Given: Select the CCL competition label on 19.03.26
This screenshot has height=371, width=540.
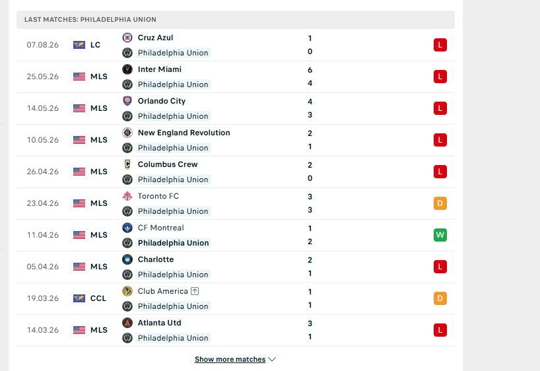Looking at the screenshot, I should point(98,298).
